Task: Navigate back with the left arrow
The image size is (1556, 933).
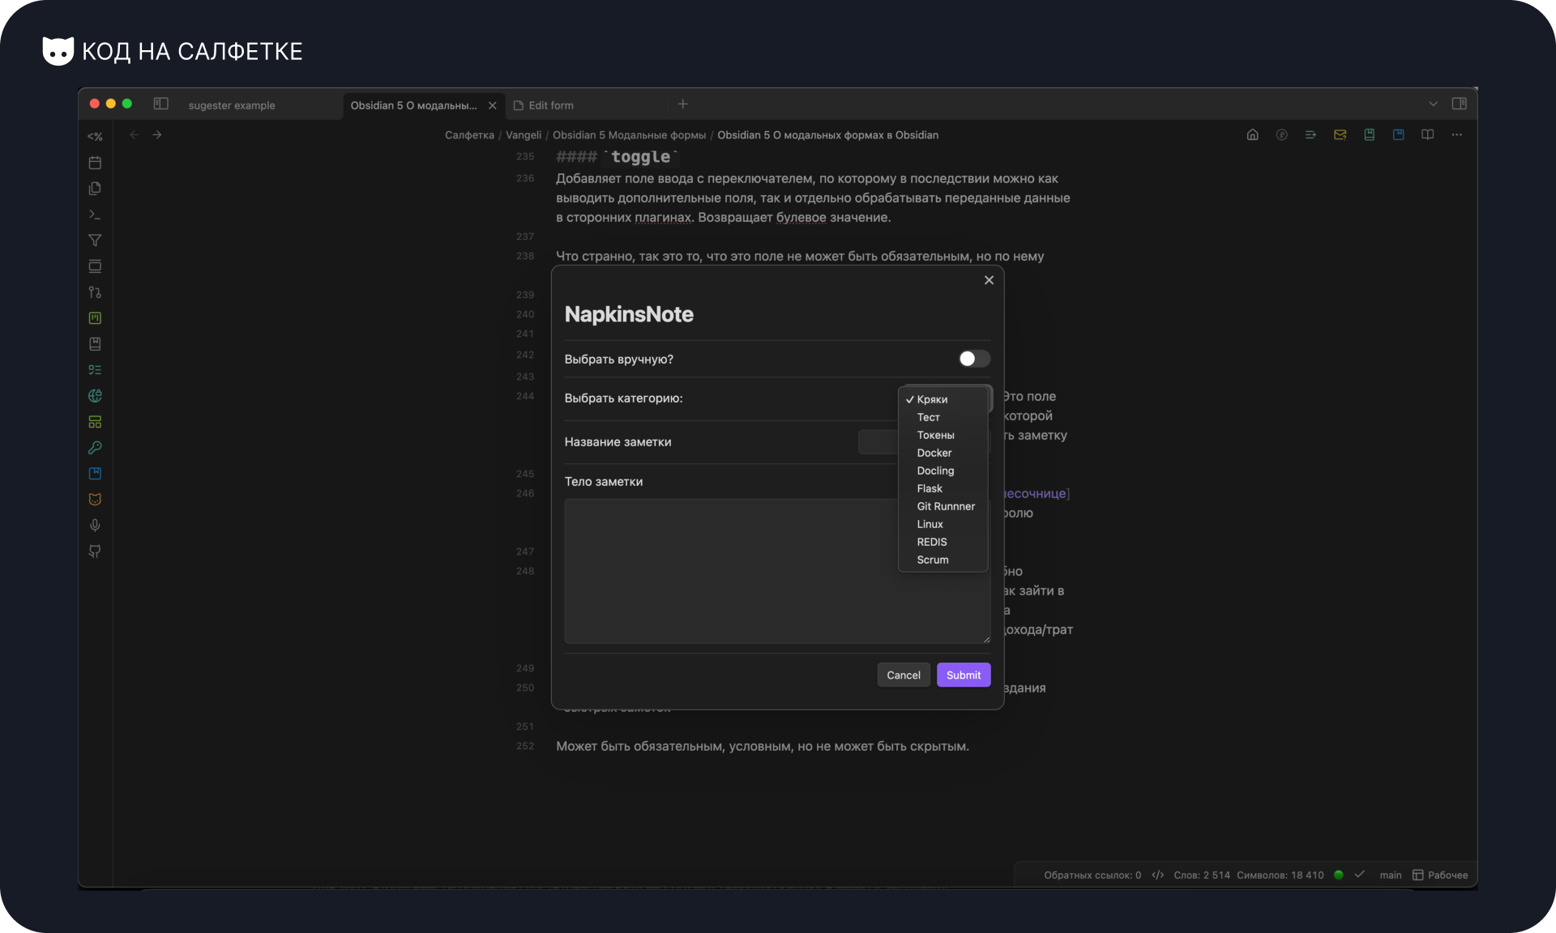Action: pyautogui.click(x=135, y=134)
